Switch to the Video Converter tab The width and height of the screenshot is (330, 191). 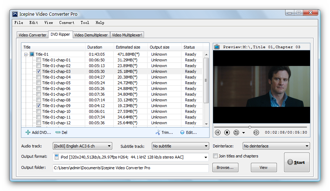tap(32, 35)
